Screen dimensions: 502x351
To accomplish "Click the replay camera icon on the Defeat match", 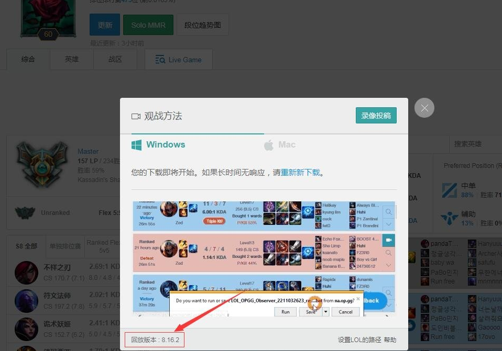I will click(x=388, y=240).
